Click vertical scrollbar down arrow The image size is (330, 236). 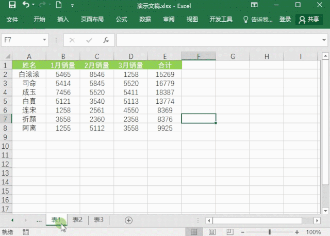(x=325, y=211)
